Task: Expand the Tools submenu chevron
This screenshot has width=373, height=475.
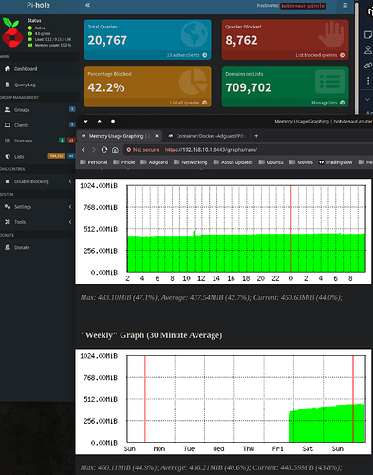Action: coord(70,222)
